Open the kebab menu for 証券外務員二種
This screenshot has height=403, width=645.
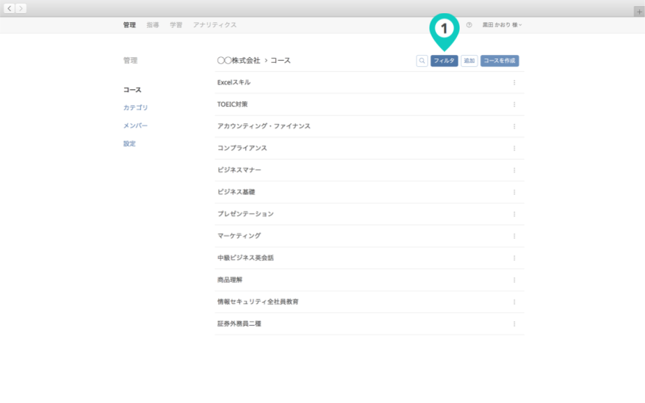pos(514,324)
